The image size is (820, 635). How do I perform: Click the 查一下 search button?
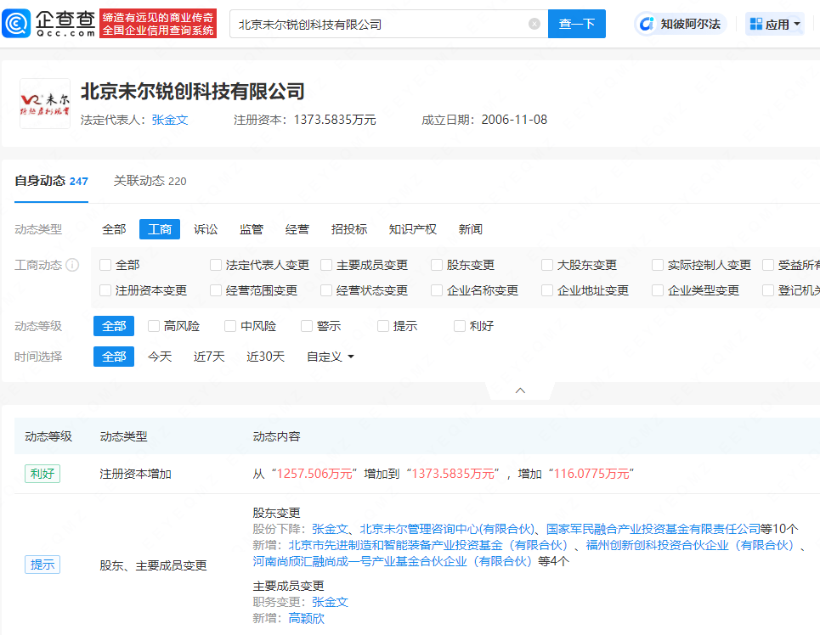(577, 24)
